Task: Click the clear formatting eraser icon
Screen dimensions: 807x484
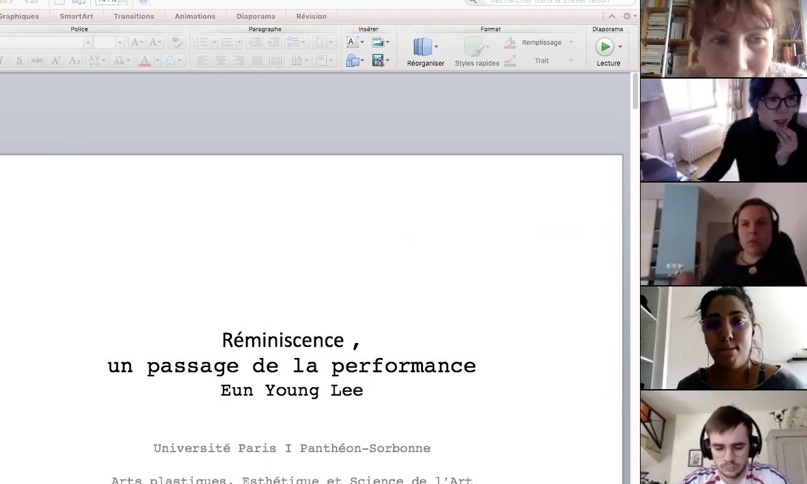Action: pyautogui.click(x=175, y=42)
